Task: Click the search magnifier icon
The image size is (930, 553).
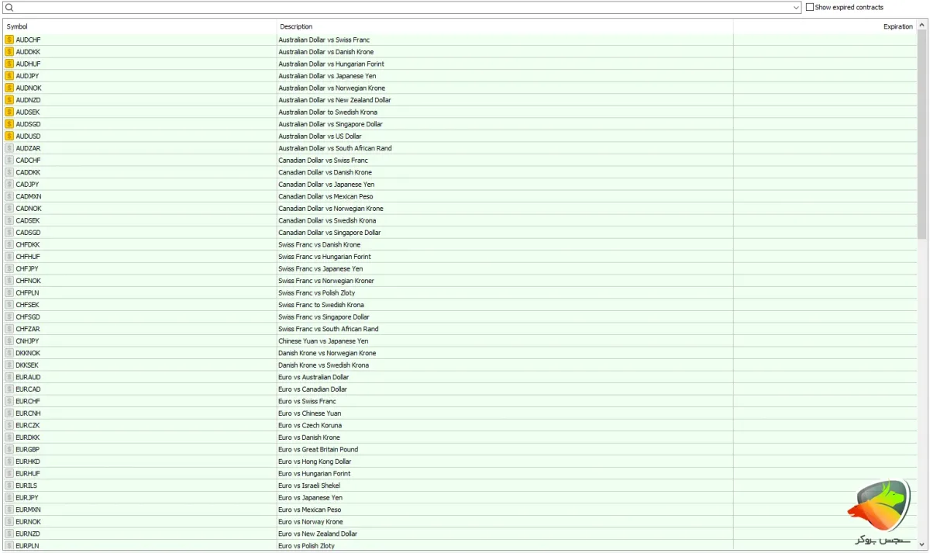Action: [9, 8]
